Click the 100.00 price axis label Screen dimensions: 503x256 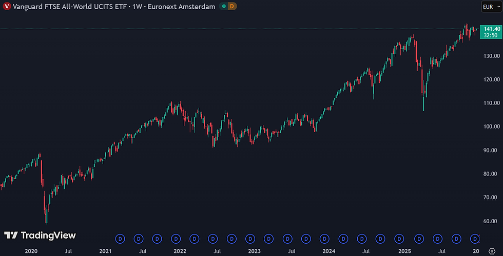pyautogui.click(x=492, y=126)
